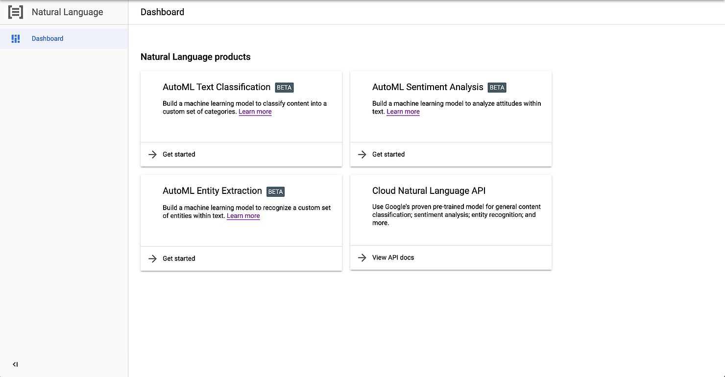Select the Dashboard sidebar menu item
The image size is (725, 377).
pyautogui.click(x=48, y=39)
